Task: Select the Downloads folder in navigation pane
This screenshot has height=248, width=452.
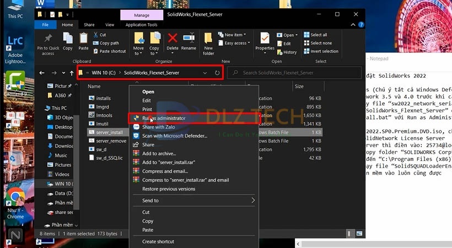Action: [x=63, y=146]
